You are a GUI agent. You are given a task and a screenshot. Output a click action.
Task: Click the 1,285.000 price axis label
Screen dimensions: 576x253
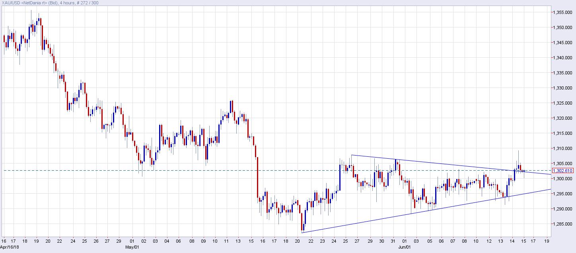tap(562, 224)
